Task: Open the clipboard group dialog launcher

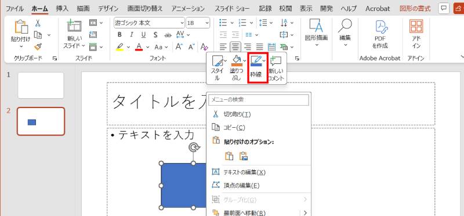Action: click(55, 59)
